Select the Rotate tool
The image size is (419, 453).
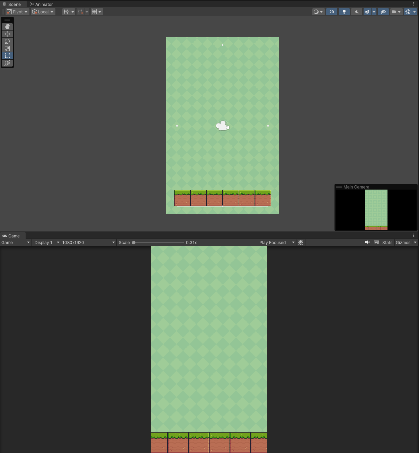[7, 41]
